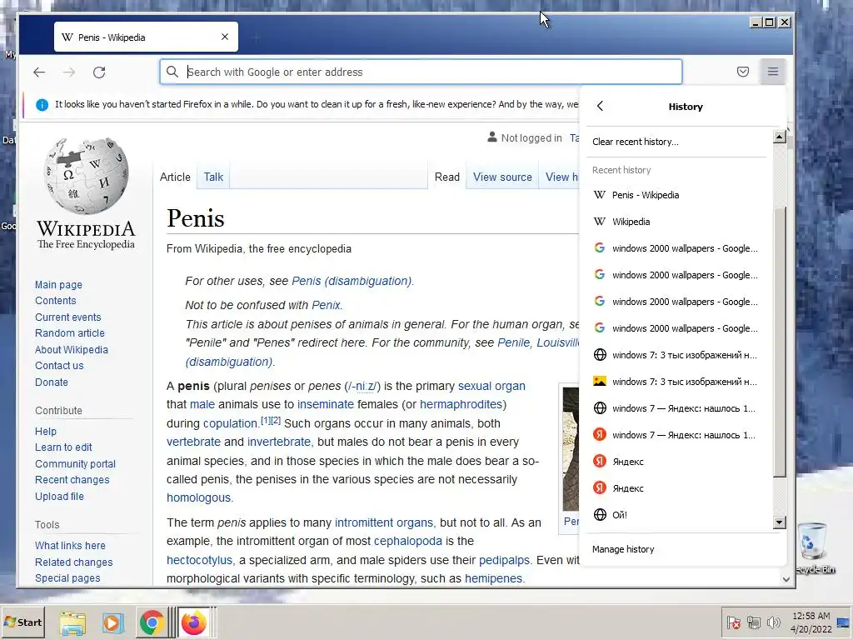Open the sexual organ article link
853x640 pixels.
[491, 386]
